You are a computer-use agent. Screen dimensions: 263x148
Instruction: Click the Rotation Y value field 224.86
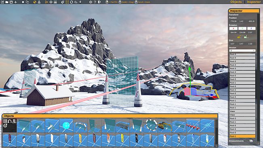click(x=242, y=32)
